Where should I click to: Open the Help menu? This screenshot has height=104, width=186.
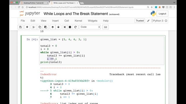pos(106,21)
